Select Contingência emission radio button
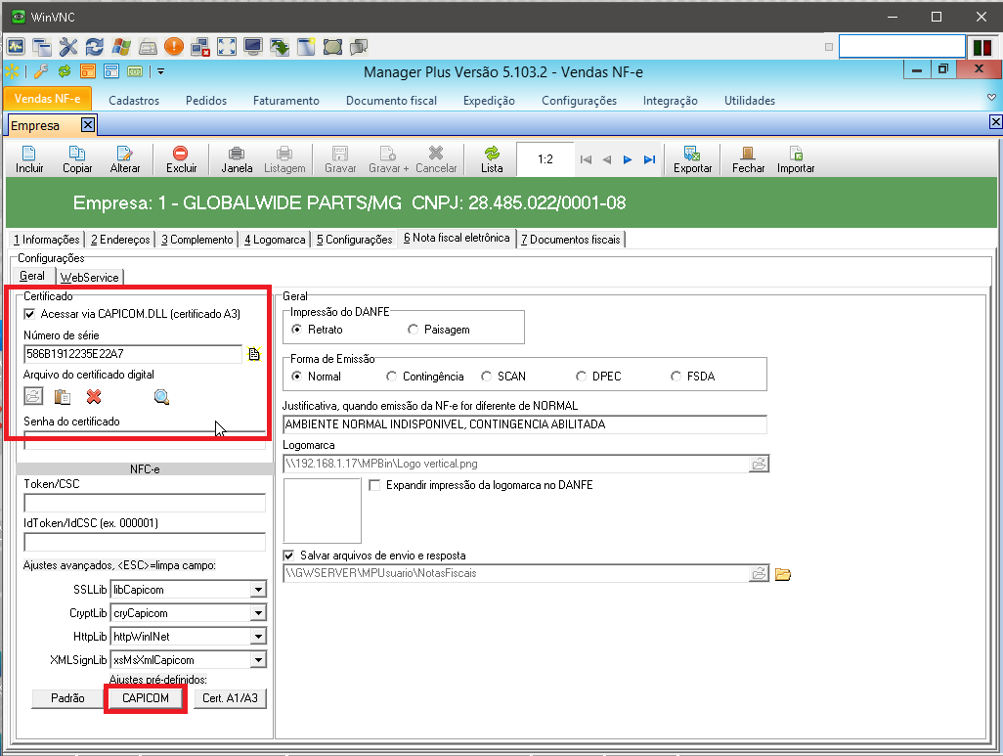 click(x=392, y=376)
